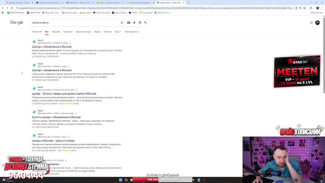This screenshot has height=183, width=325.
Task: Open 'Задачи | Таблица' bookmark
Action: [x=119, y=13]
